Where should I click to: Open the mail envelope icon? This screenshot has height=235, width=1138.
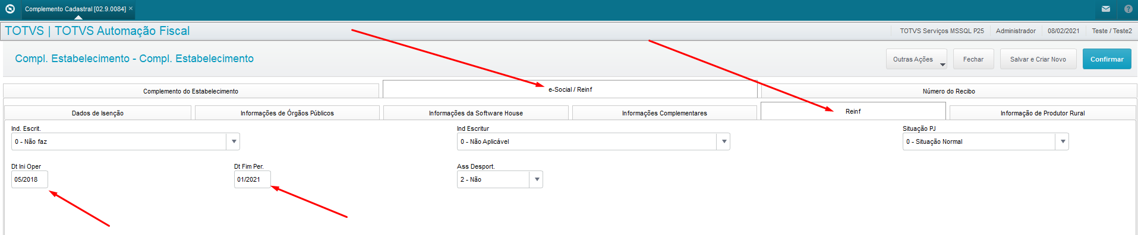click(x=1106, y=9)
